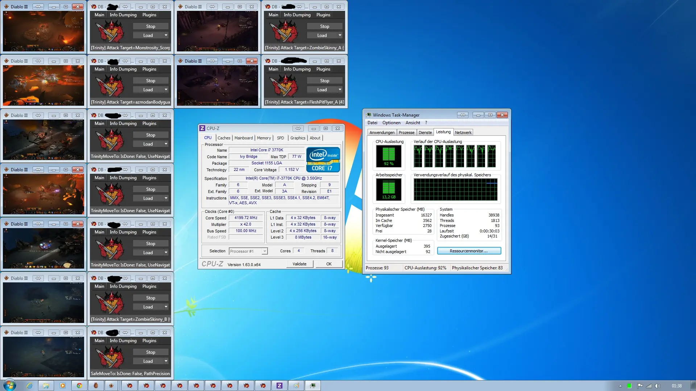Screen dimensions: 696x391
Task: Open Plugins tab in azmodanBodygua bot window
Action: point(149,69)
